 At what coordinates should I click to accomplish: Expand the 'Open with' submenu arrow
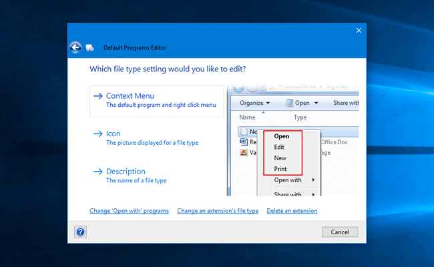[x=312, y=180]
